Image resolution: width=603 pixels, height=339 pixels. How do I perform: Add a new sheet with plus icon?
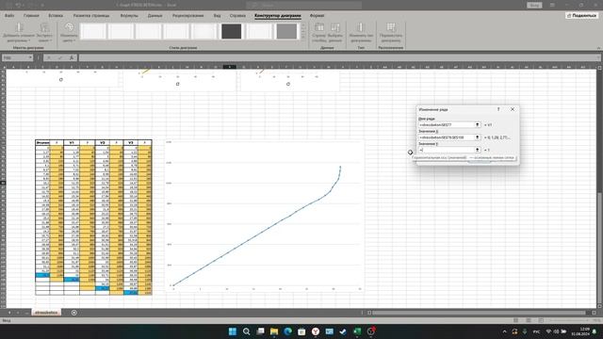(x=73, y=313)
